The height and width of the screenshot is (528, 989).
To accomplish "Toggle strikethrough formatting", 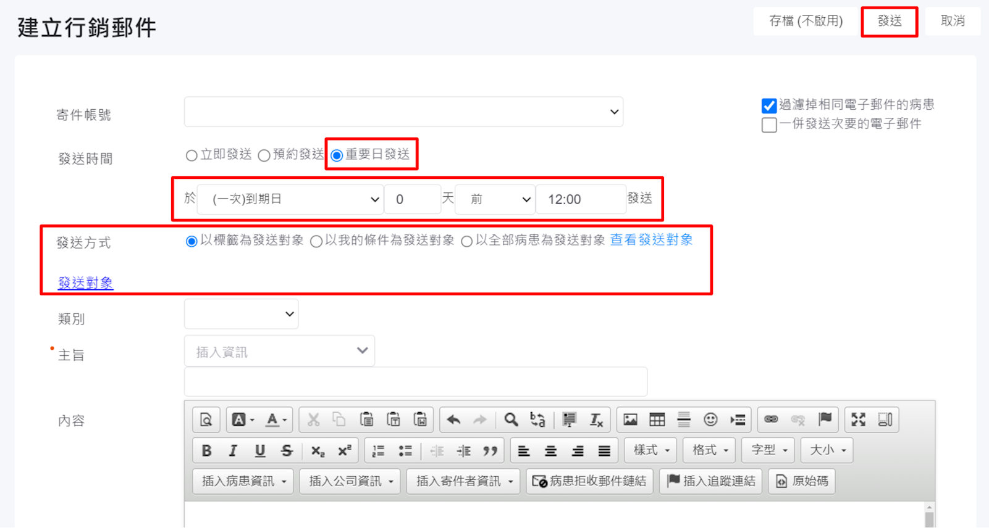I will tap(287, 451).
